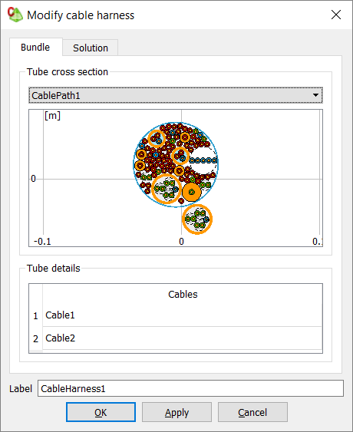Image resolution: width=353 pixels, height=432 pixels.
Task: Select Cable1 row in Tube details
Action: [x=183, y=315]
